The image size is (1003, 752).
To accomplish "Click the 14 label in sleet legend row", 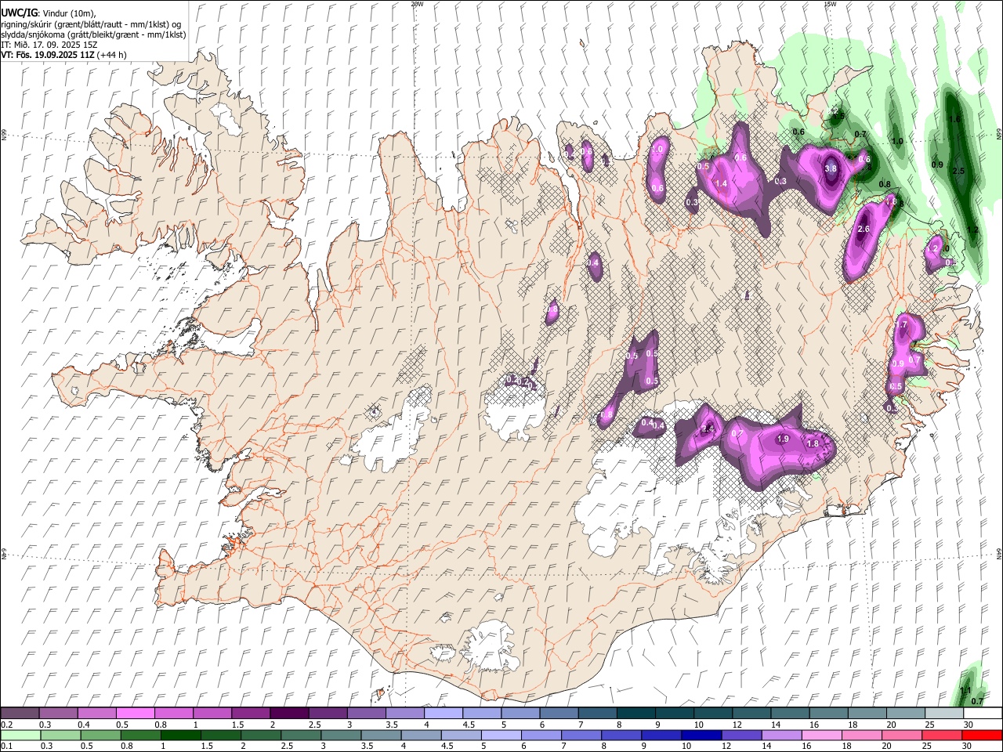I will 776,725.
